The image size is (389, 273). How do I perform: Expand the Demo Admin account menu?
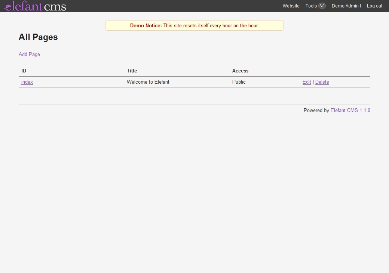(x=346, y=6)
